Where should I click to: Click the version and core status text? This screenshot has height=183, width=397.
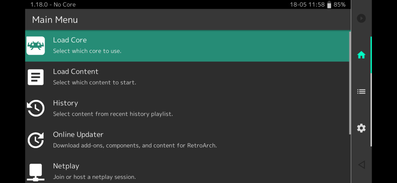[53, 5]
